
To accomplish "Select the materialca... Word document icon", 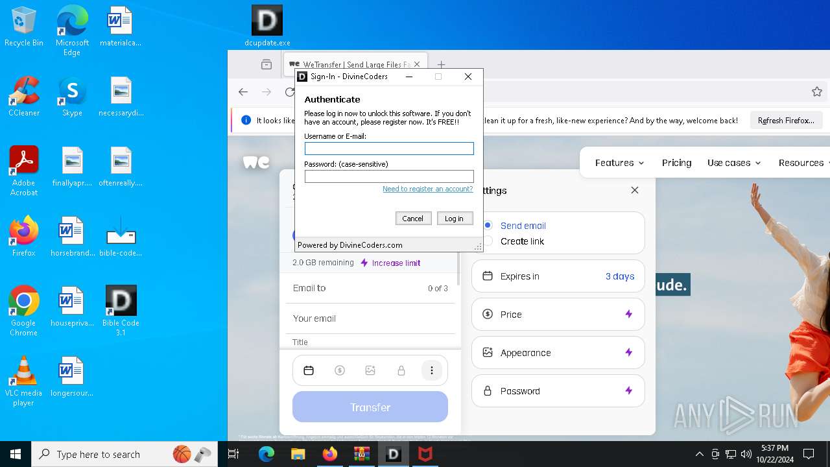I will [121, 27].
